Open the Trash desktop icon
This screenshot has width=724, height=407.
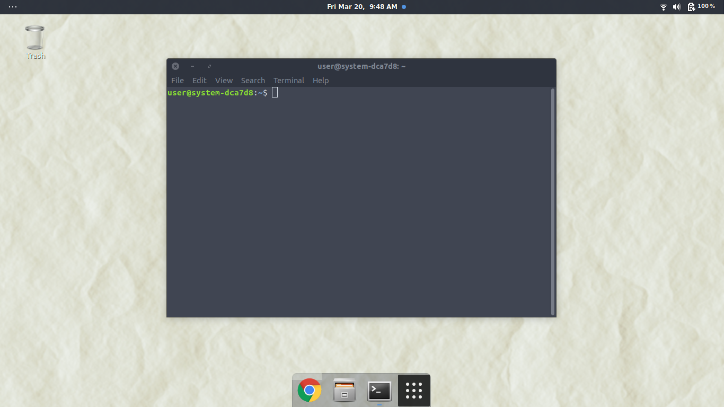point(35,42)
